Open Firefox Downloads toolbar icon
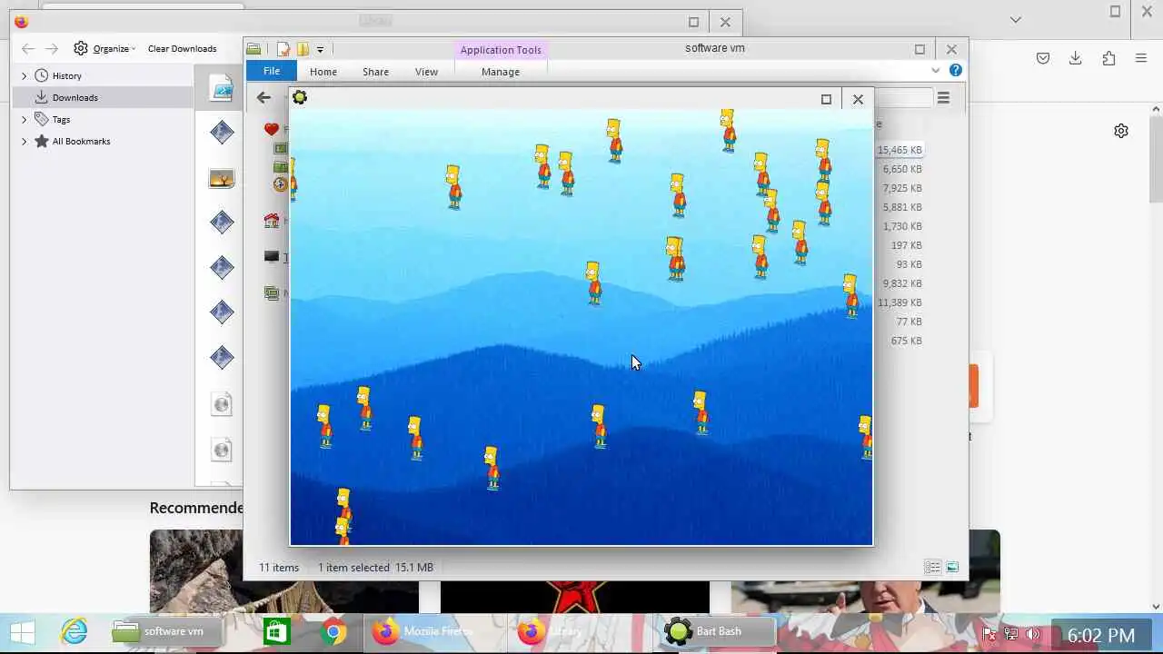 [x=1075, y=58]
